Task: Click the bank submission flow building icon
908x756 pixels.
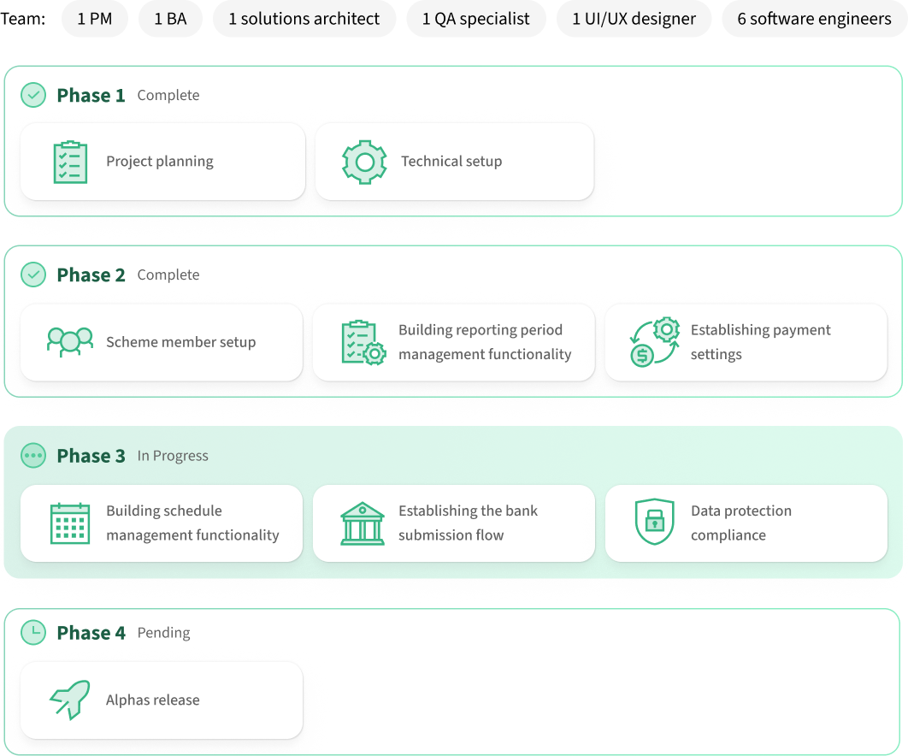Action: (x=363, y=523)
